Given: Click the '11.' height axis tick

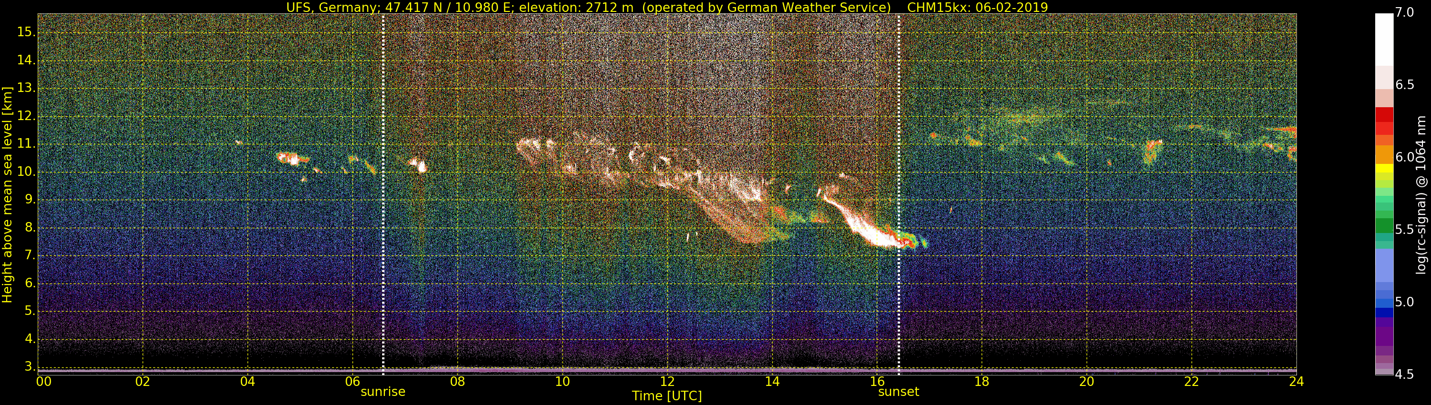Looking at the screenshot, I should [26, 144].
